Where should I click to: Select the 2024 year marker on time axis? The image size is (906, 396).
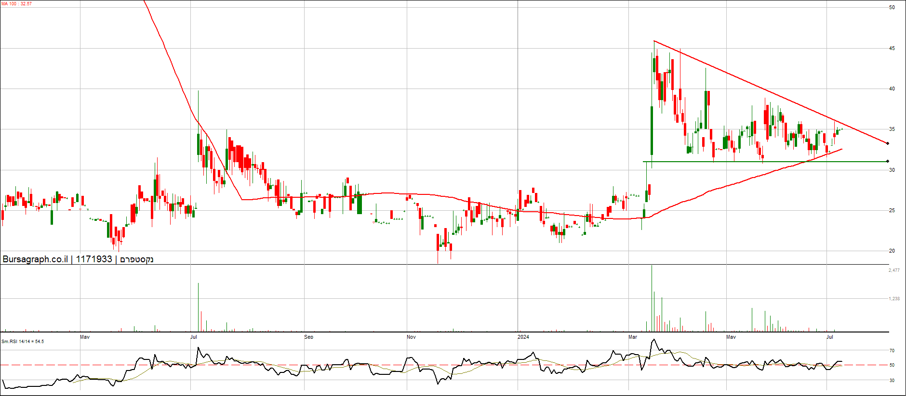pos(523,337)
